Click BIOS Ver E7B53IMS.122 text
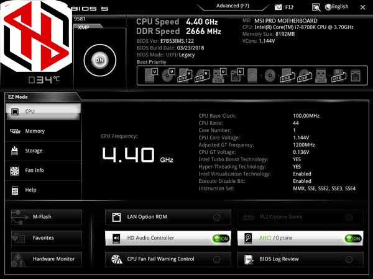Image resolution: width=373 pixels, height=279 pixels. 165,41
